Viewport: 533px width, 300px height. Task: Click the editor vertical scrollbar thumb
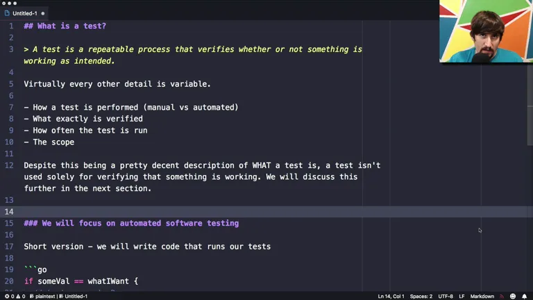click(530, 104)
